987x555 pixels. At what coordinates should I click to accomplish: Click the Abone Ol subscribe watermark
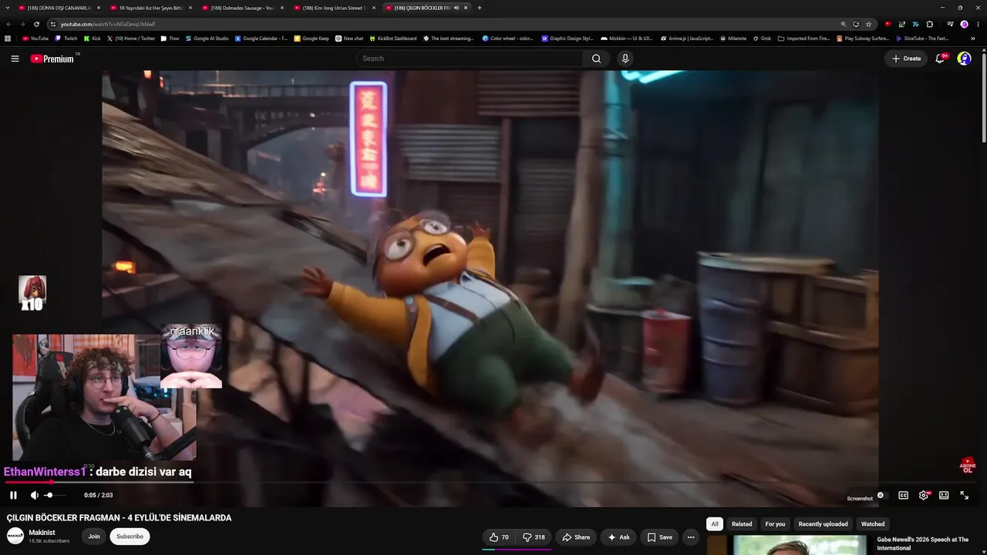coord(968,465)
